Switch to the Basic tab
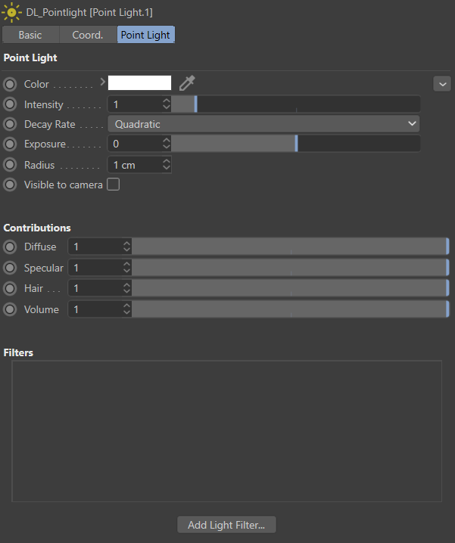This screenshot has height=543, width=455. 30,35
